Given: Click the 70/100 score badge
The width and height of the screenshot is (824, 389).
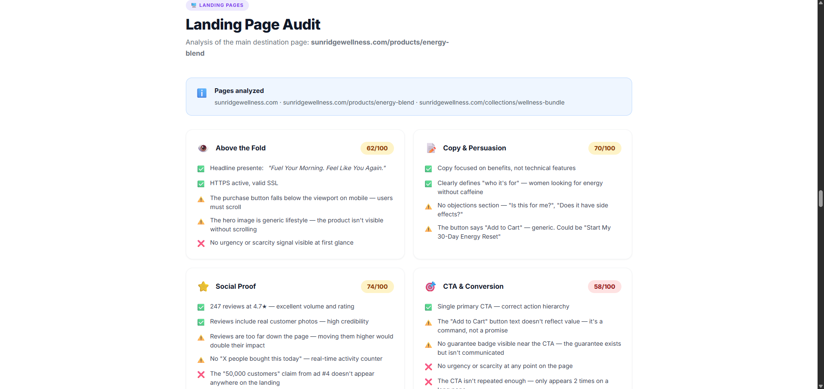Looking at the screenshot, I should [x=605, y=148].
